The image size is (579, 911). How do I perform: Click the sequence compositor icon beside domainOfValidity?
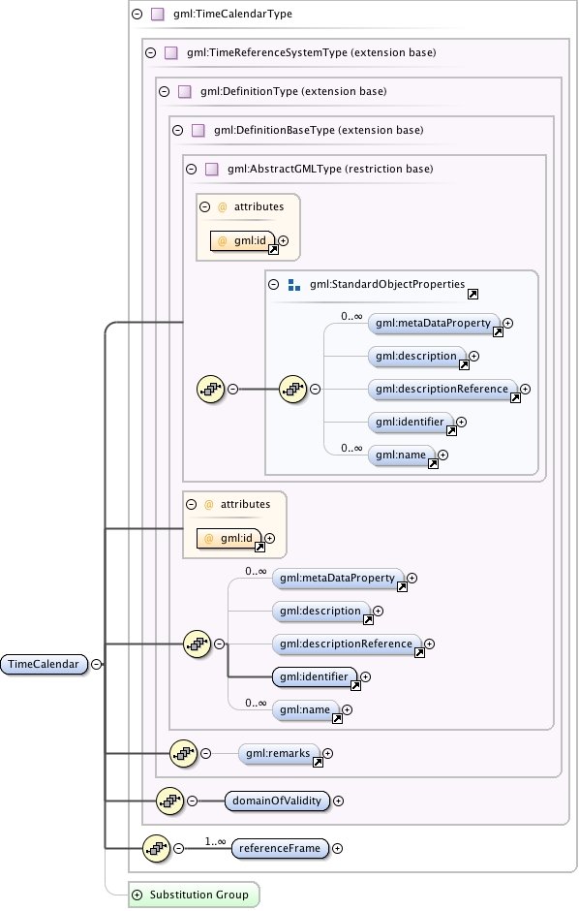170,801
